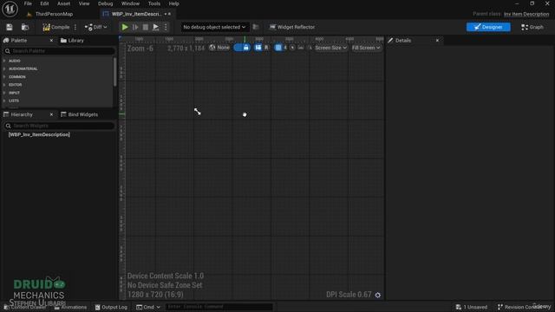Image resolution: width=555 pixels, height=312 pixels.
Task: Close the Palette panel
Action: (x=51, y=41)
